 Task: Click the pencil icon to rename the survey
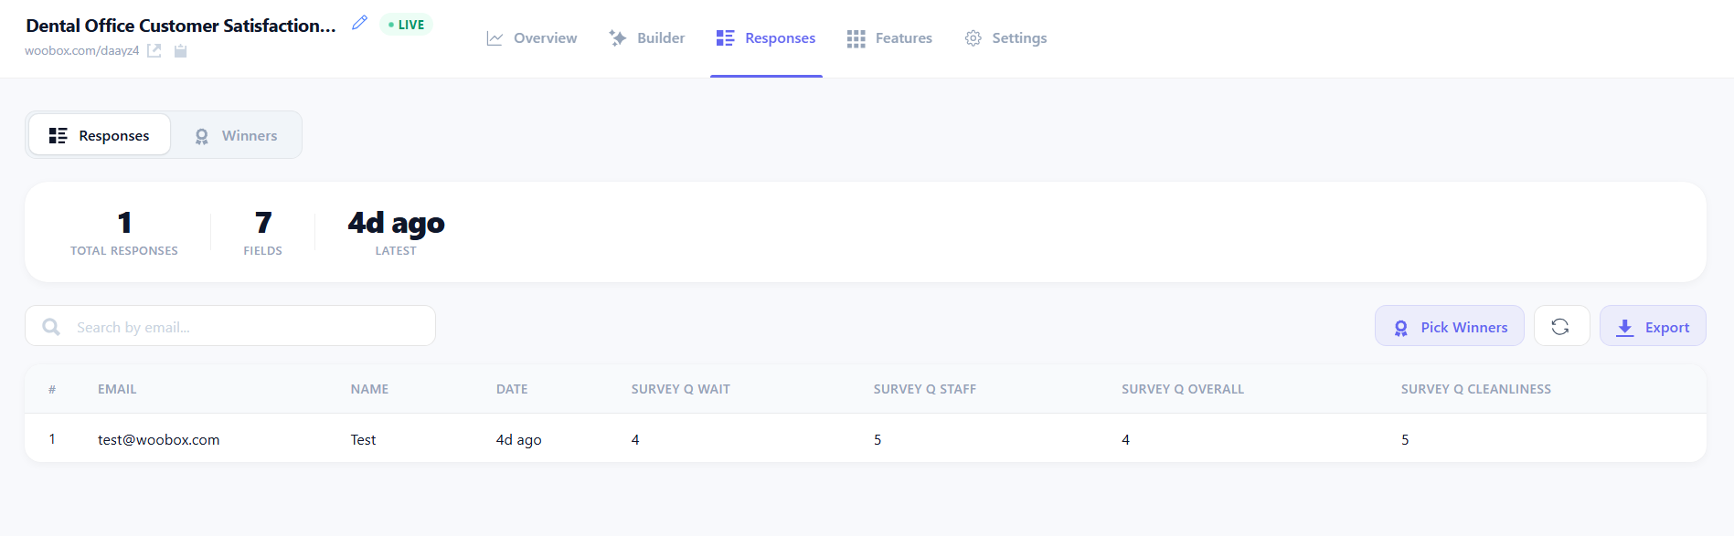click(x=358, y=22)
